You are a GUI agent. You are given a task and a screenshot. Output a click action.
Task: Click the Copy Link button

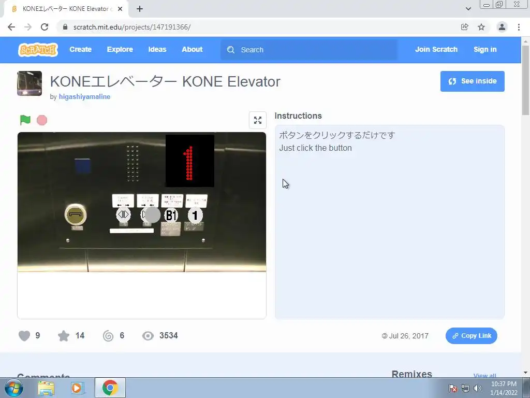[x=471, y=336]
